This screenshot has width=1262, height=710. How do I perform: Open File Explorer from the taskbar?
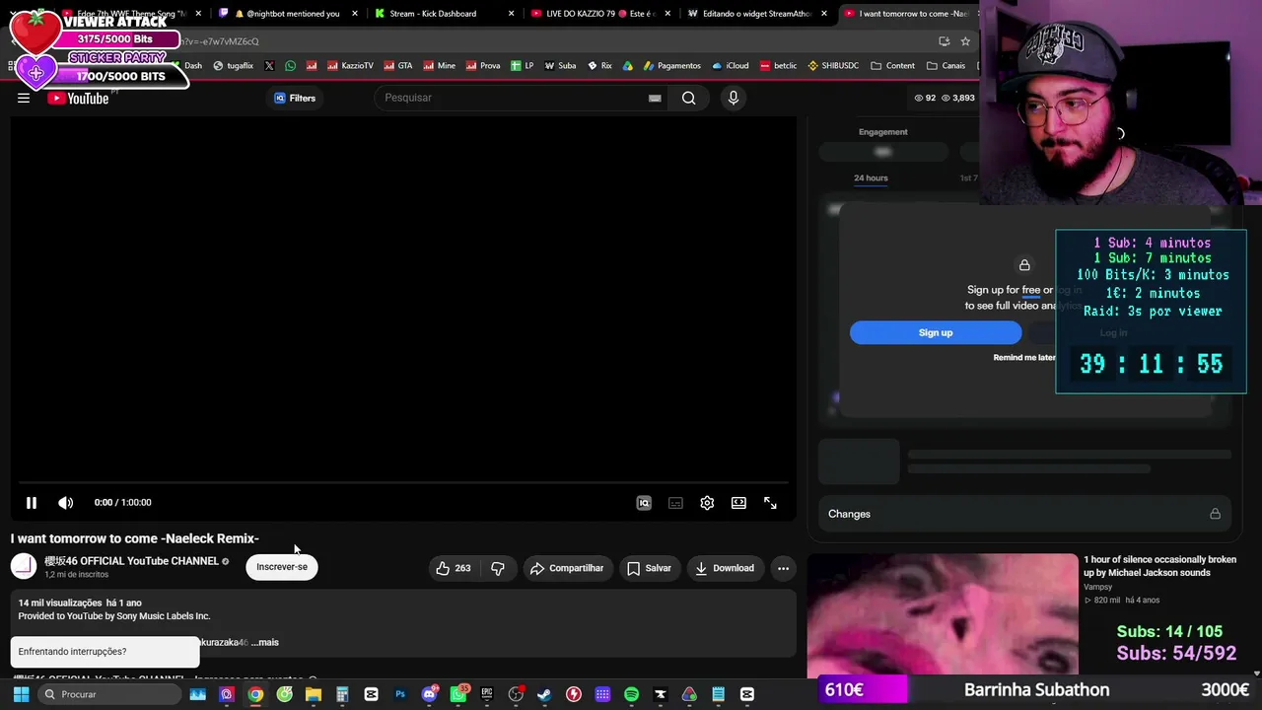tap(314, 694)
